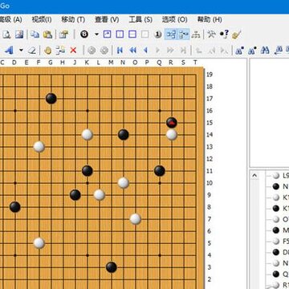Rewind several moves with double-left arrow

(x=132, y=50)
